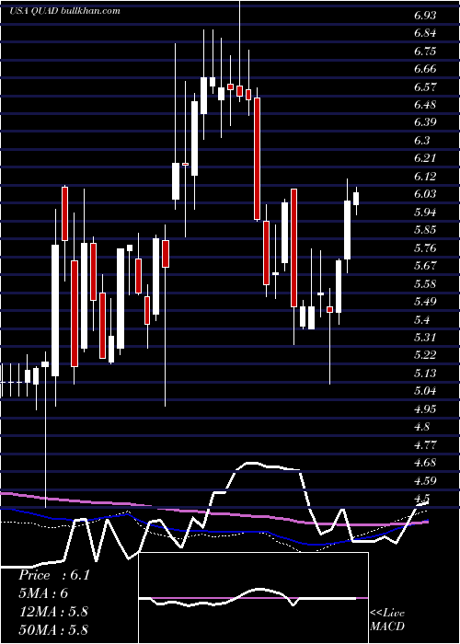This screenshot has height=644, width=460.
Task: Click the 5.49 price axis label
Action: tap(425, 301)
